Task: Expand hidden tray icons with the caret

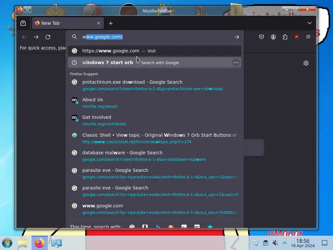Action: [x=285, y=243]
